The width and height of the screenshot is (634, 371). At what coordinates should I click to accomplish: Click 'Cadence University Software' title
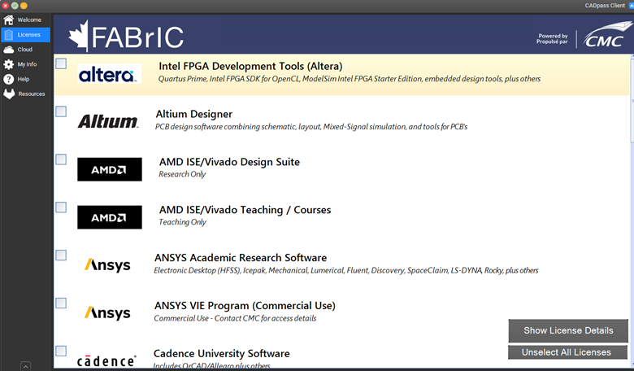[222, 354]
